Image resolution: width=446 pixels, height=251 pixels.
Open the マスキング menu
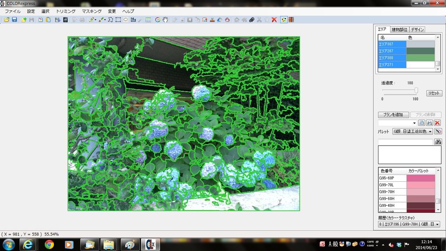tap(91, 11)
